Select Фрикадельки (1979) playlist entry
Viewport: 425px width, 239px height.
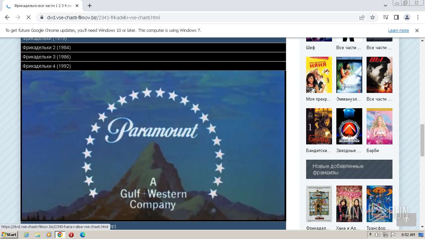pos(153,40)
